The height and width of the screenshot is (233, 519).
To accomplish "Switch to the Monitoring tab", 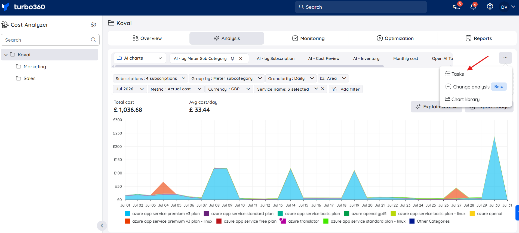I will click(308, 38).
